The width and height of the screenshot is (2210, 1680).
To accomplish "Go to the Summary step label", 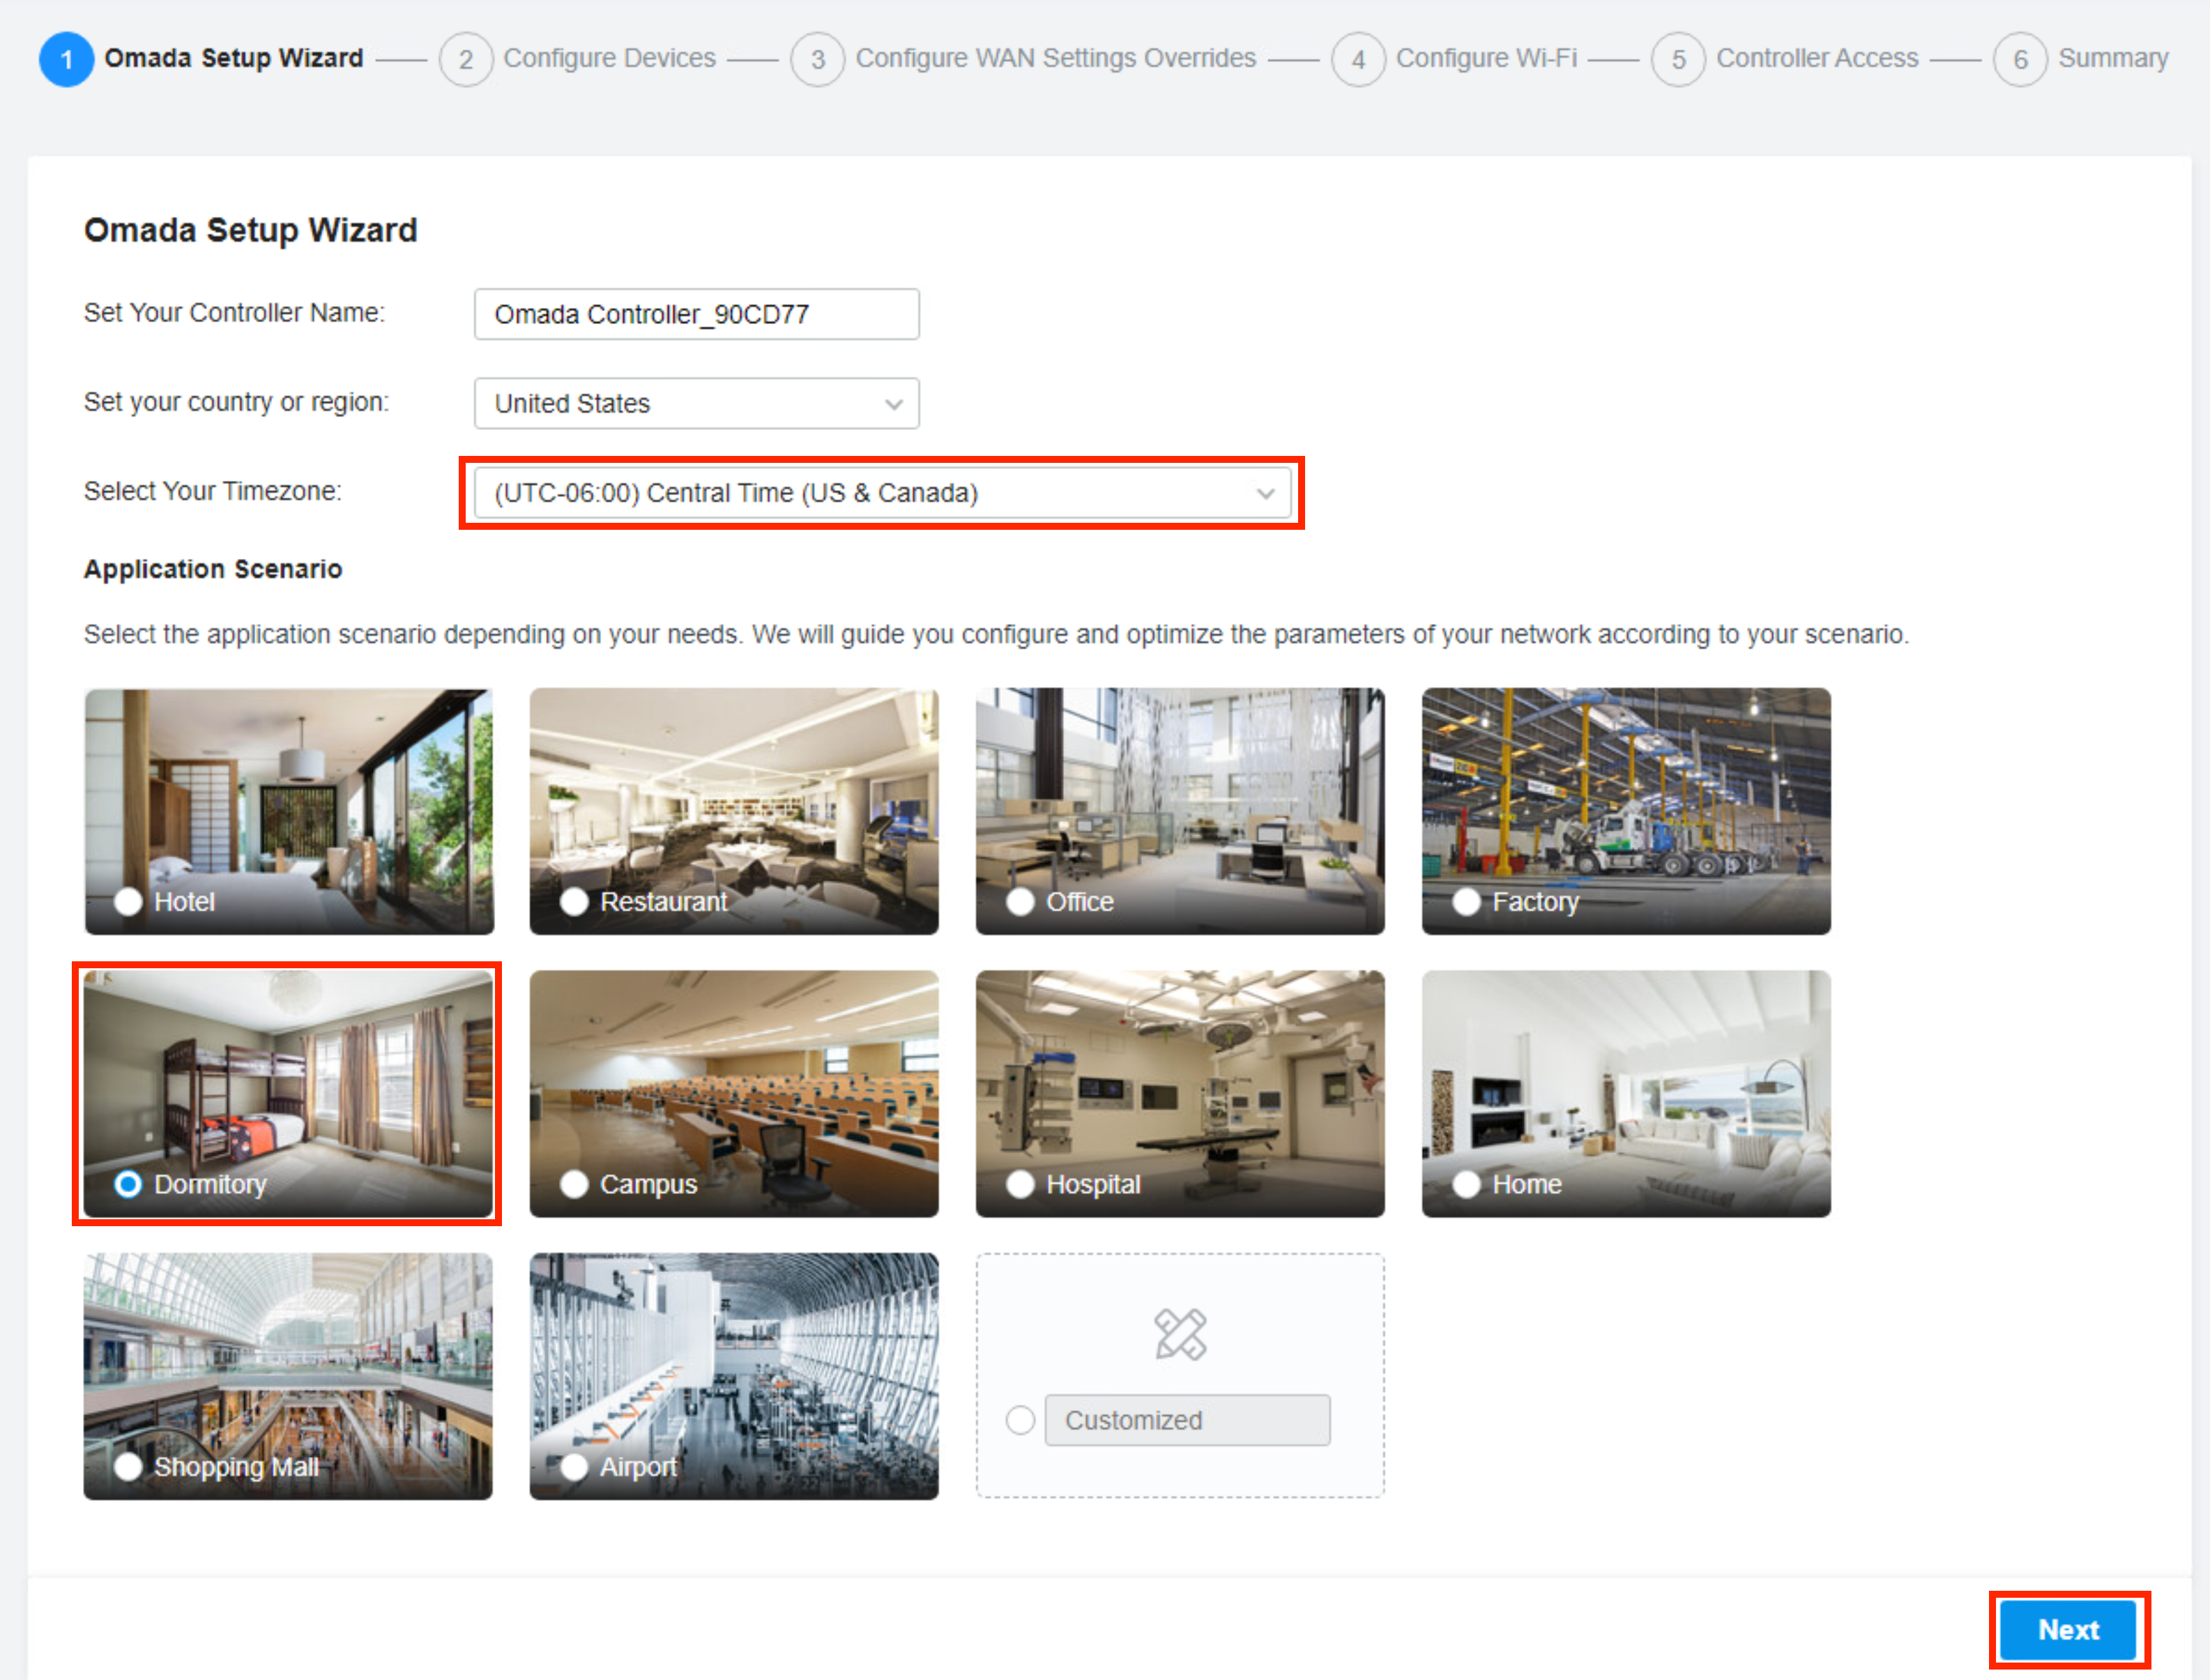I will (2112, 58).
